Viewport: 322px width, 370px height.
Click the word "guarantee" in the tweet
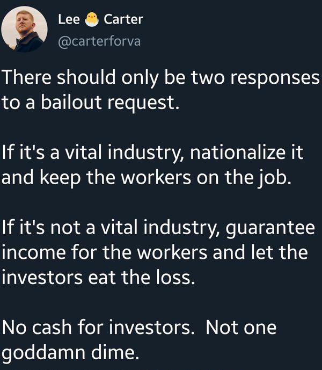coord(270,229)
